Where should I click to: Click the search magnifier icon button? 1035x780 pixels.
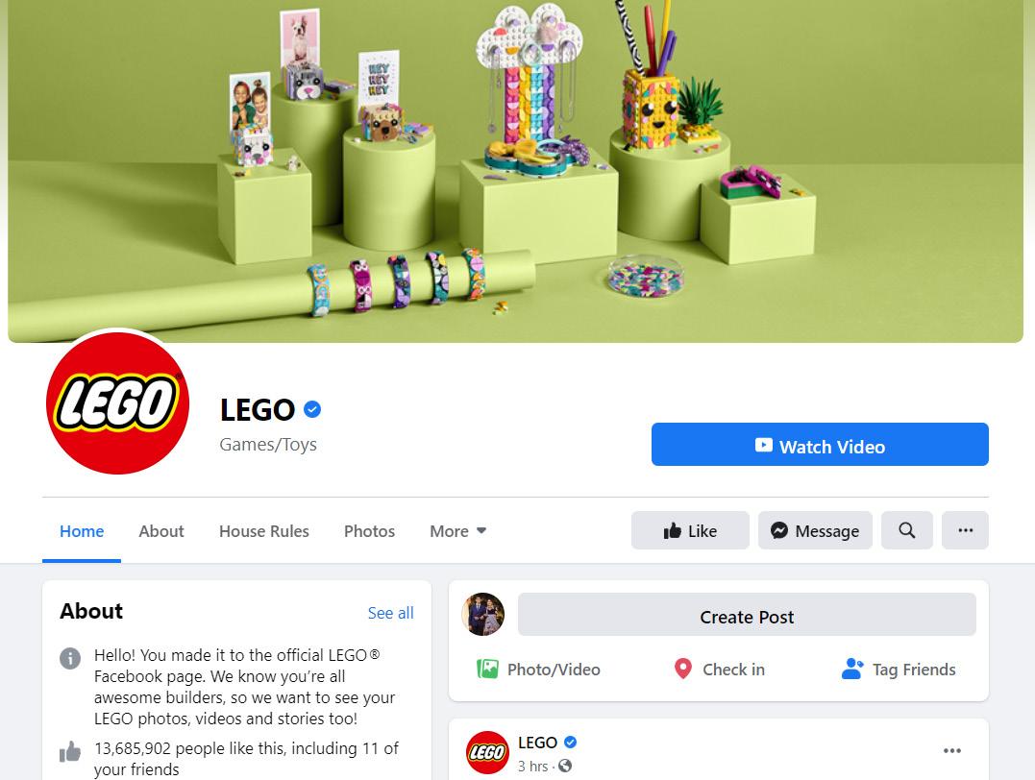(x=906, y=530)
